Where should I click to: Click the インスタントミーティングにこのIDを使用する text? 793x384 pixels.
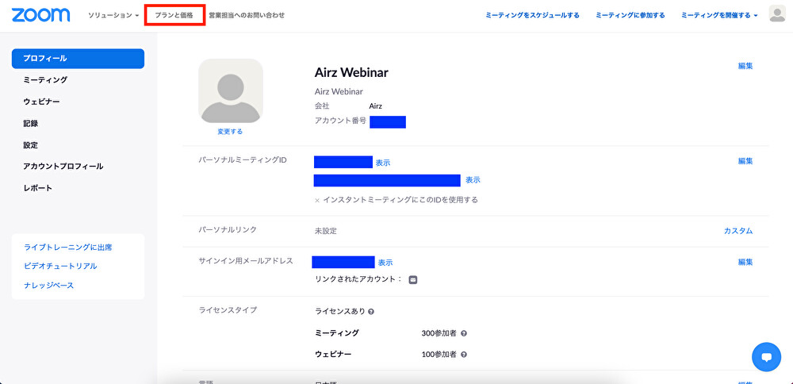(400, 200)
